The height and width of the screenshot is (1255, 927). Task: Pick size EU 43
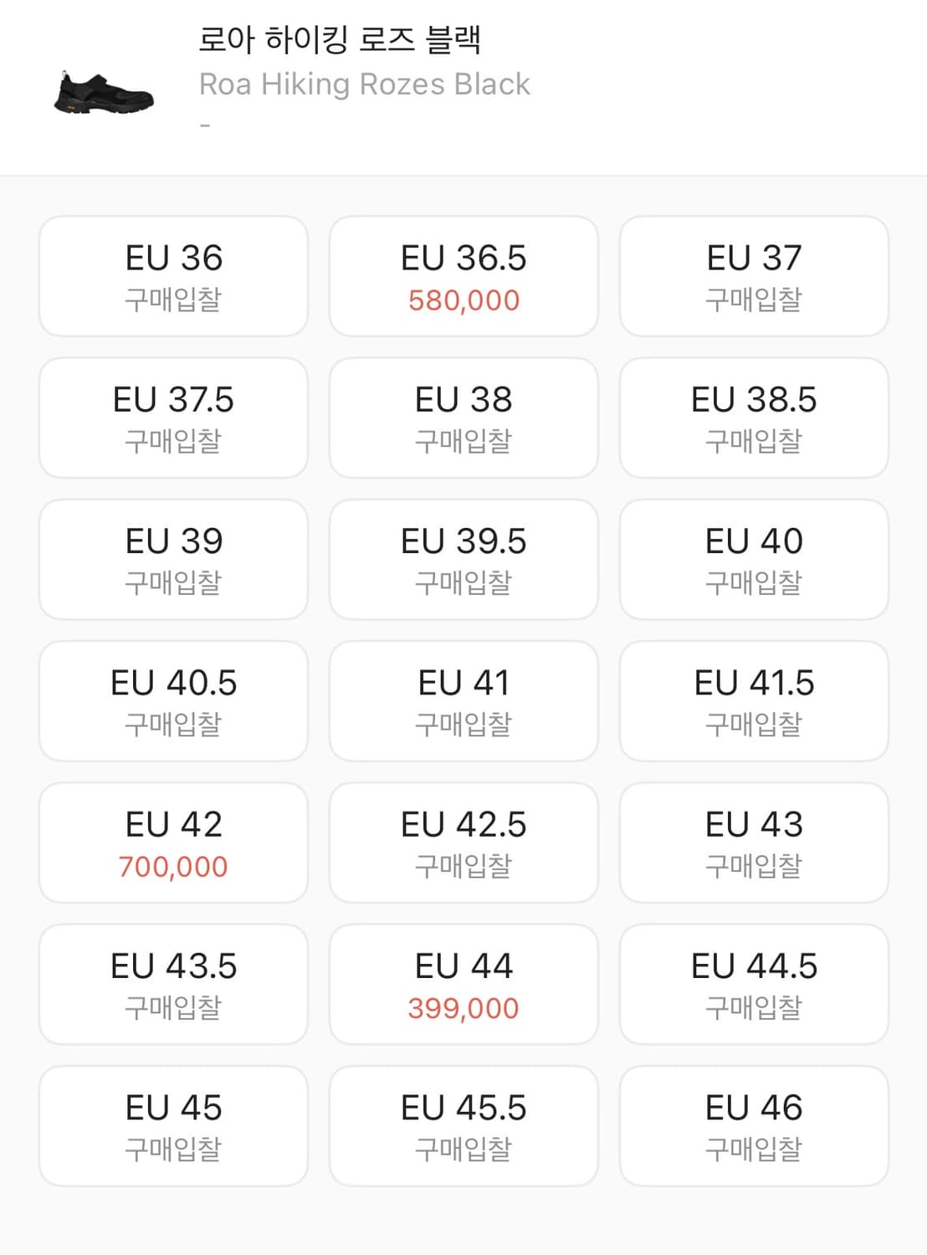(754, 843)
